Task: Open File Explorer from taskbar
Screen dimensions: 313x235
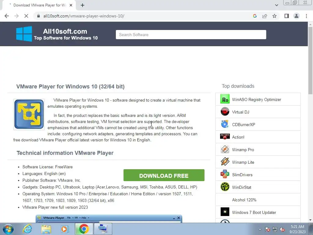Action: 46,229
